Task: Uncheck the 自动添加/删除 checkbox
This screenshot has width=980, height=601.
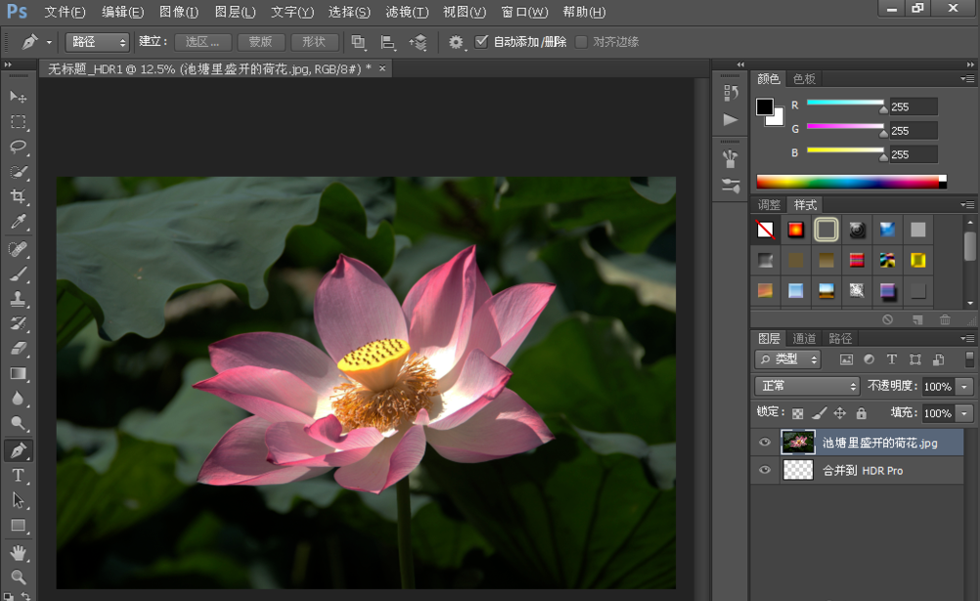Action: click(481, 42)
